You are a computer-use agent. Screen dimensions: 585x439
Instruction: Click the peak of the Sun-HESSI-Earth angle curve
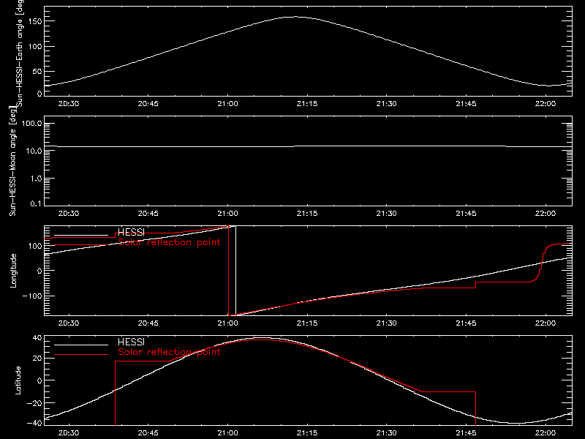tap(295, 17)
